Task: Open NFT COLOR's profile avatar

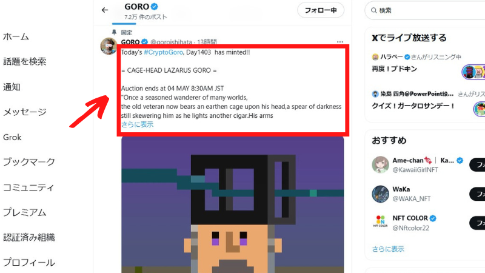Action: pyautogui.click(x=380, y=221)
